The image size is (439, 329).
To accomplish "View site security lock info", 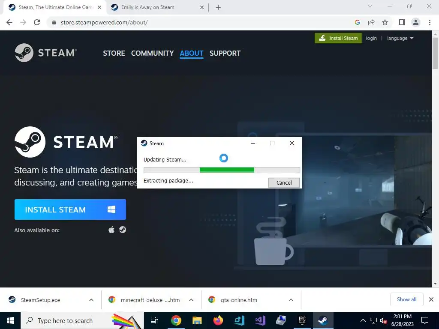I will [x=54, y=22].
